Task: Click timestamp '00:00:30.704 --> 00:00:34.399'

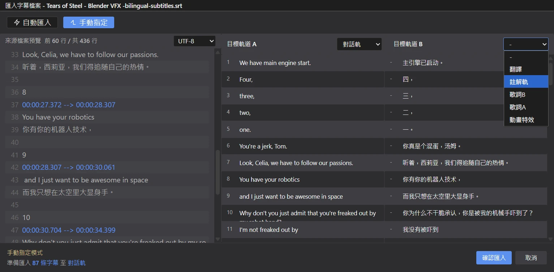Action: click(x=69, y=230)
